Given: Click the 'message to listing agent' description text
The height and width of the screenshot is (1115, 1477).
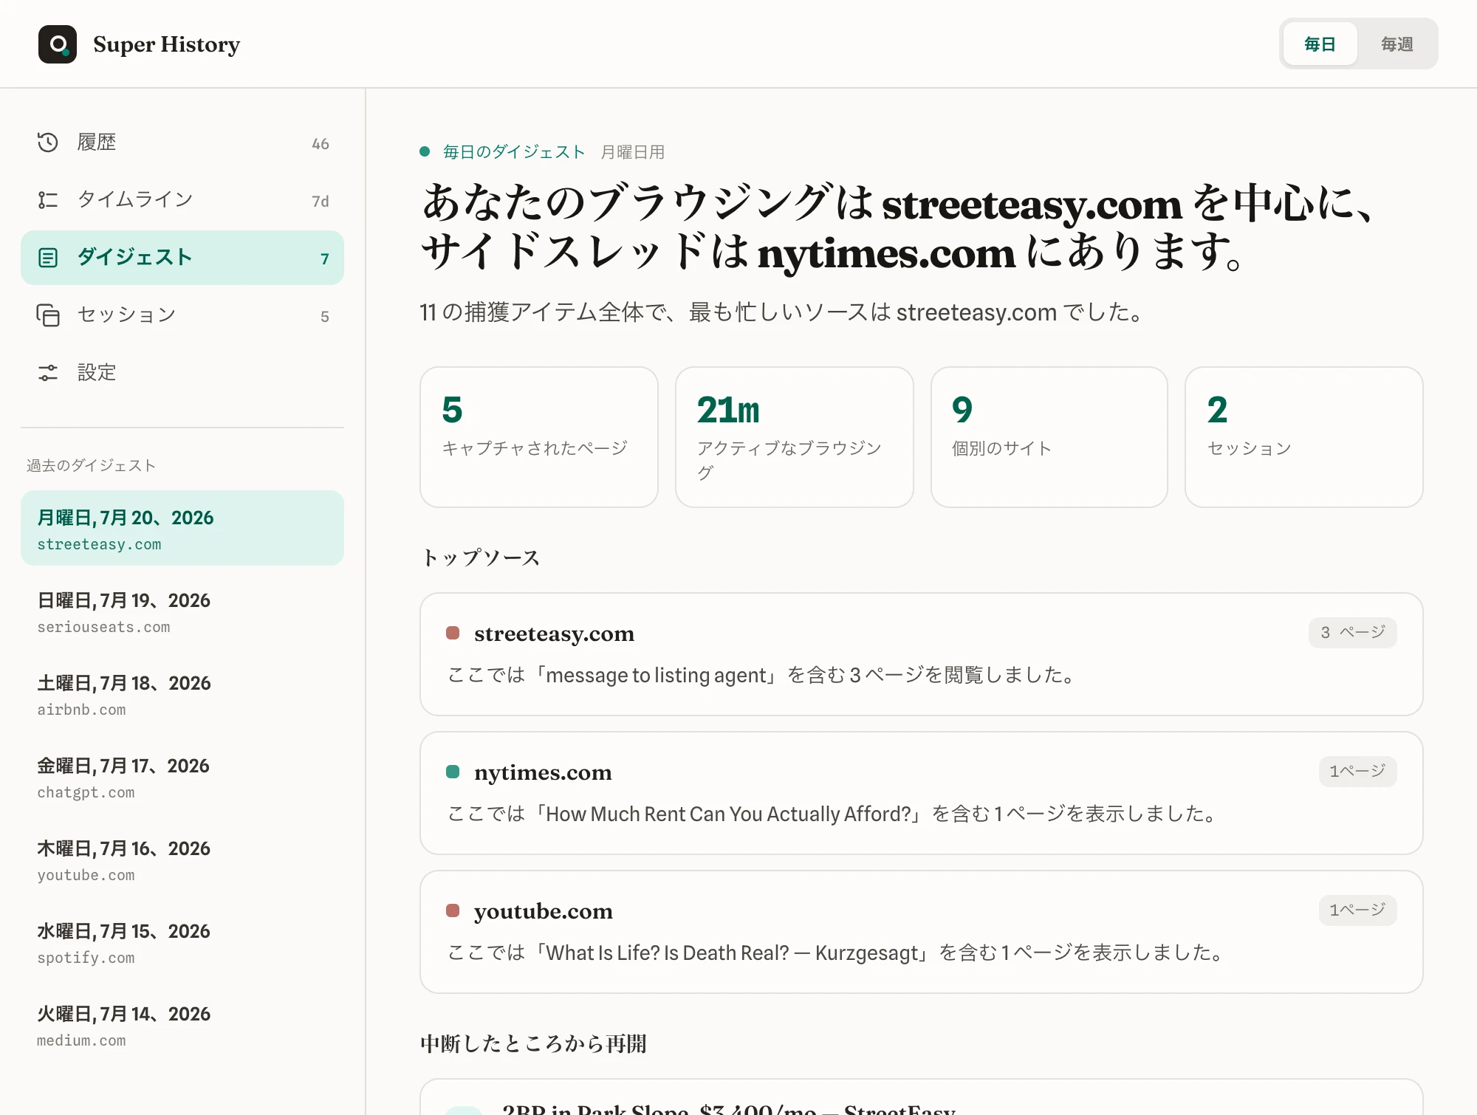Looking at the screenshot, I should point(762,675).
